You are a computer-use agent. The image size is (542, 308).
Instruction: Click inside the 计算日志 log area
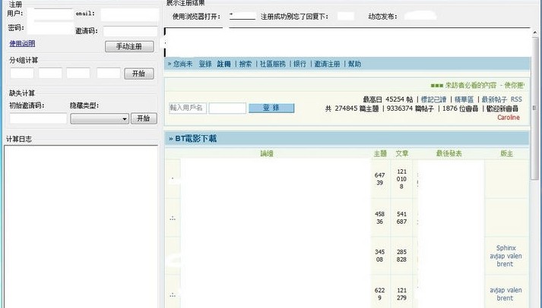click(81, 225)
